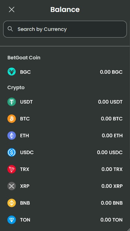Image resolution: width=130 pixels, height=231 pixels.
Task: Select the 0.00 USDC balance amount
Action: click(110, 152)
